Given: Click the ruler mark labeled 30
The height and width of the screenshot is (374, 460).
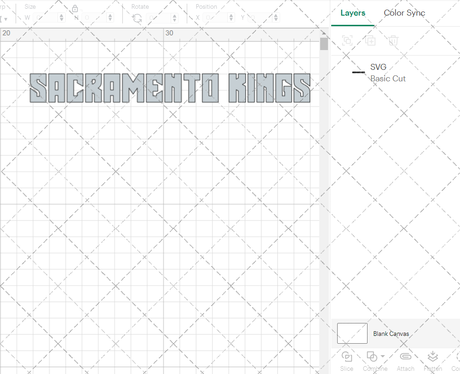Looking at the screenshot, I should click(169, 33).
